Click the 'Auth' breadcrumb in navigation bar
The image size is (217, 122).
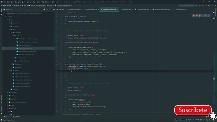50,5
